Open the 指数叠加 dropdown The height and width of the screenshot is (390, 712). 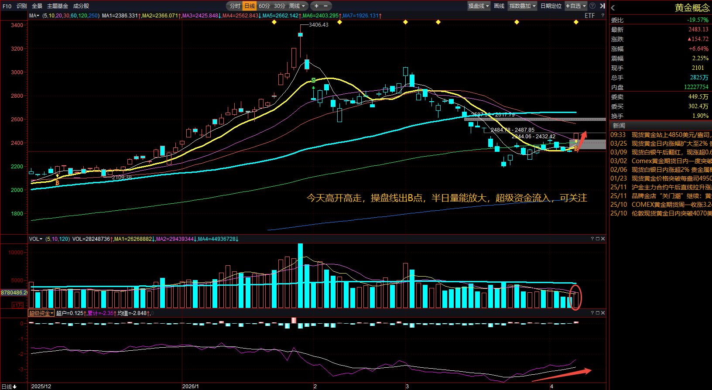pyautogui.click(x=523, y=6)
